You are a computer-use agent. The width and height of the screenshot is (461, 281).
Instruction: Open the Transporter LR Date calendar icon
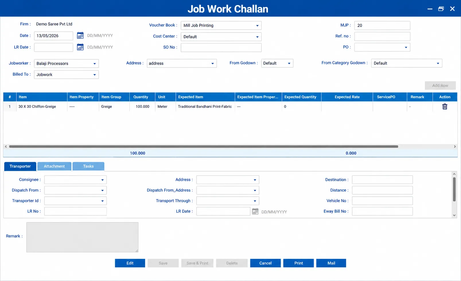(x=255, y=212)
